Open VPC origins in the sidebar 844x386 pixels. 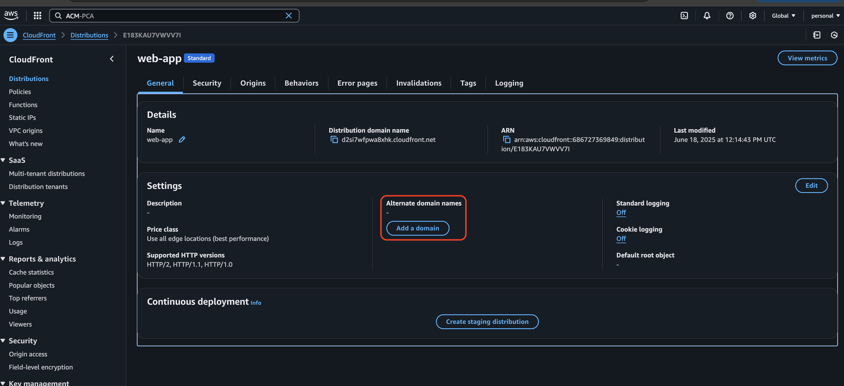click(x=26, y=131)
